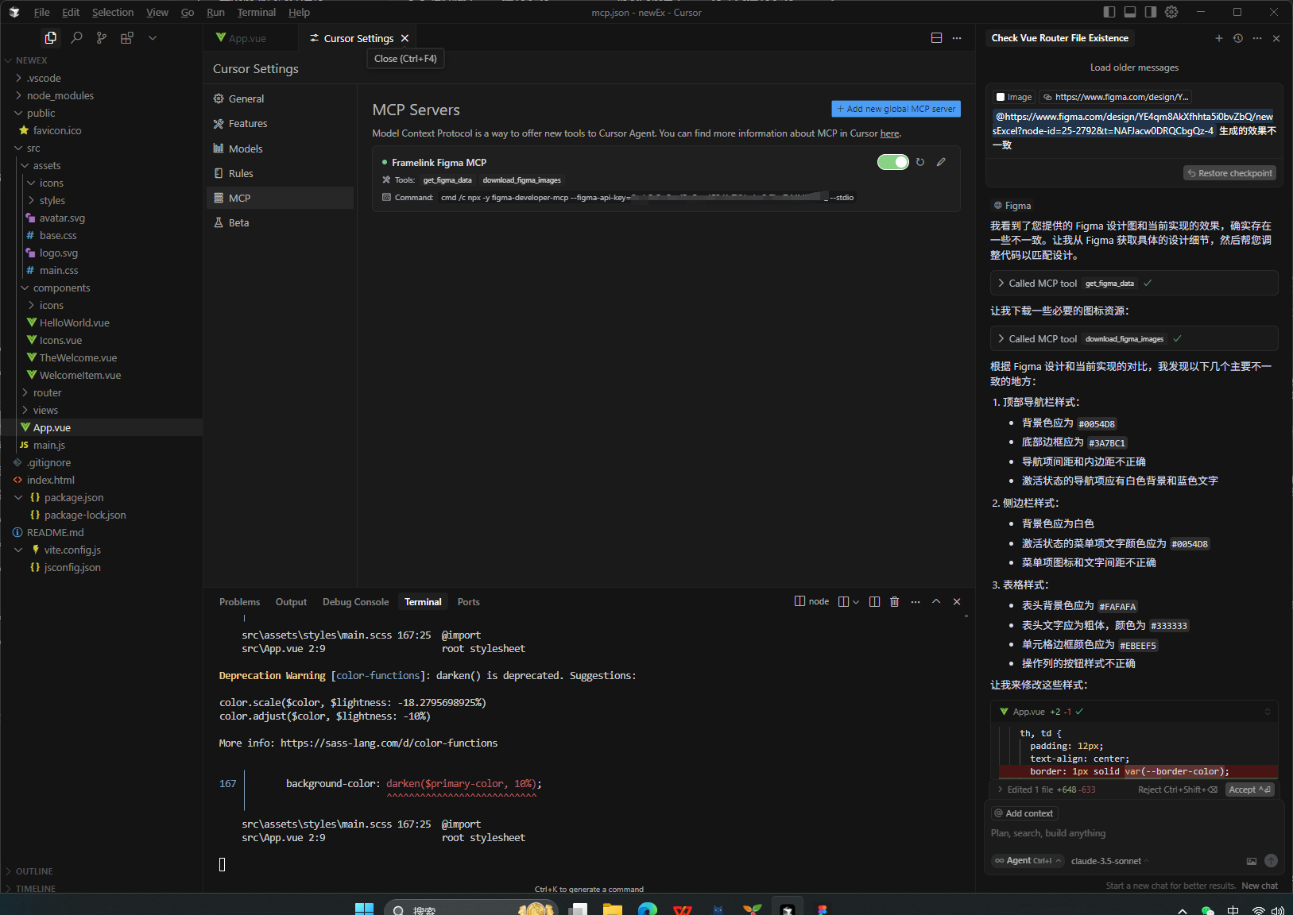This screenshot has width=1293, height=915.
Task: Expand the router folder
Action: pyautogui.click(x=102, y=392)
